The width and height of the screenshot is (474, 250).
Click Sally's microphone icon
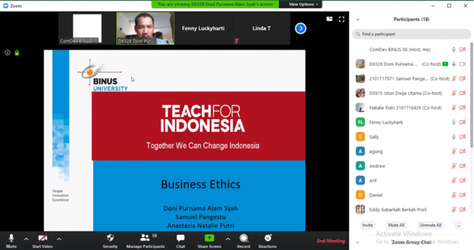[x=454, y=137]
